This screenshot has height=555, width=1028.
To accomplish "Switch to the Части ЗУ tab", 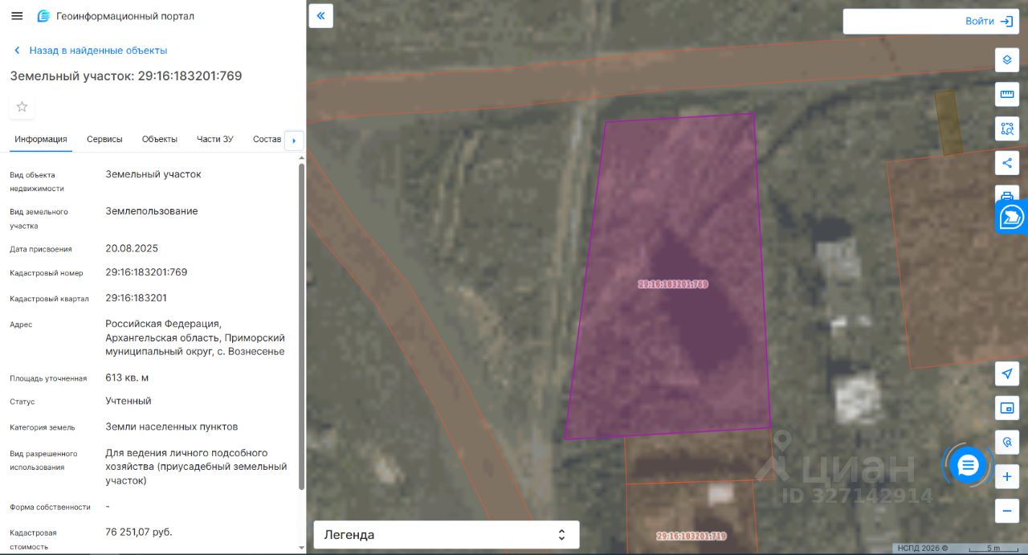I will click(x=215, y=139).
